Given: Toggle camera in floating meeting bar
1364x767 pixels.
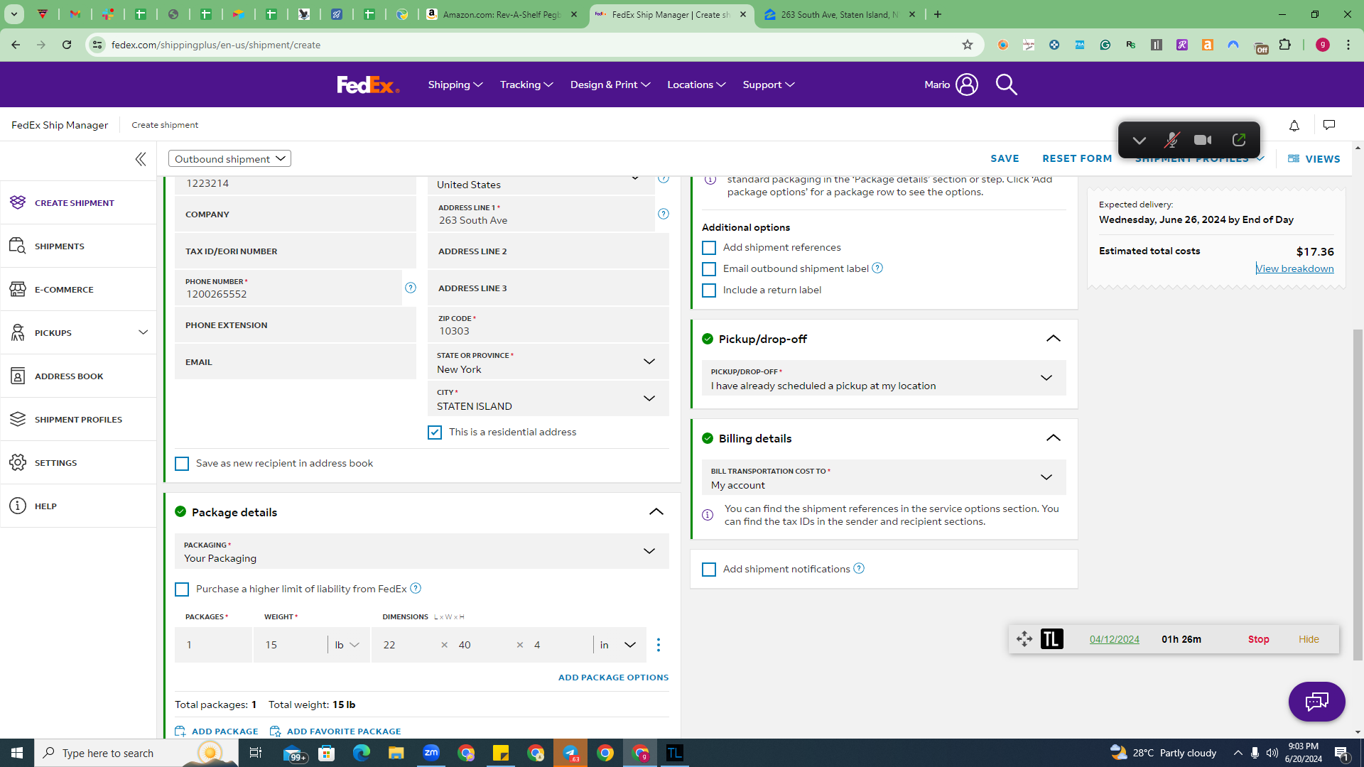Looking at the screenshot, I should 1203,140.
